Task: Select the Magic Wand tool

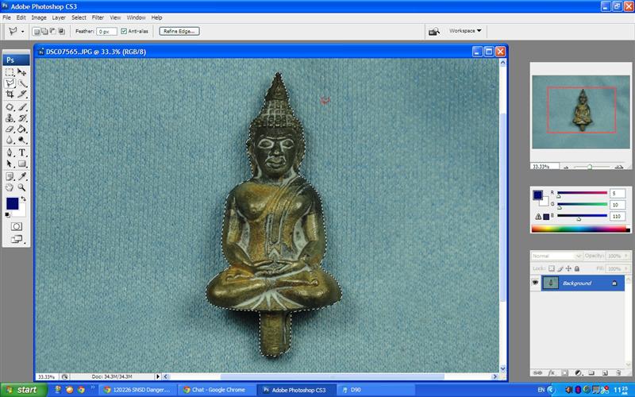Action: tap(22, 83)
